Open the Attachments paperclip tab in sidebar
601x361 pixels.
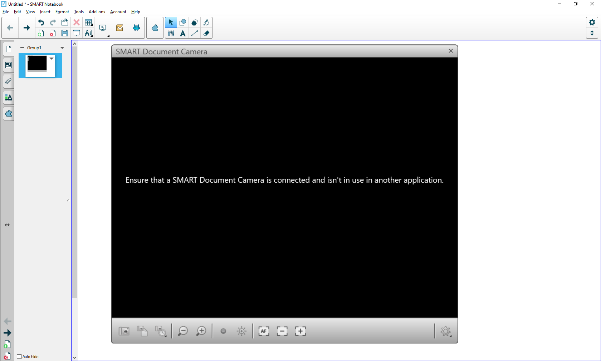(x=9, y=81)
